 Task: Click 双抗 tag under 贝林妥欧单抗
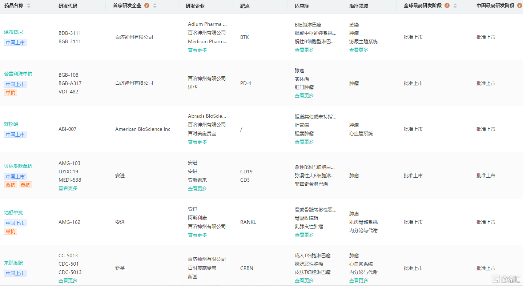click(11, 185)
